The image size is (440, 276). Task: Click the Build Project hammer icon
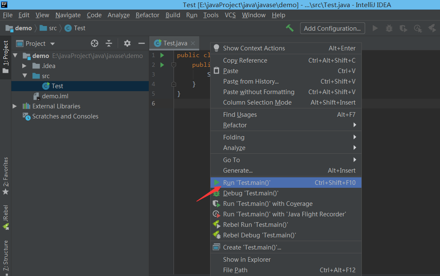coord(290,28)
